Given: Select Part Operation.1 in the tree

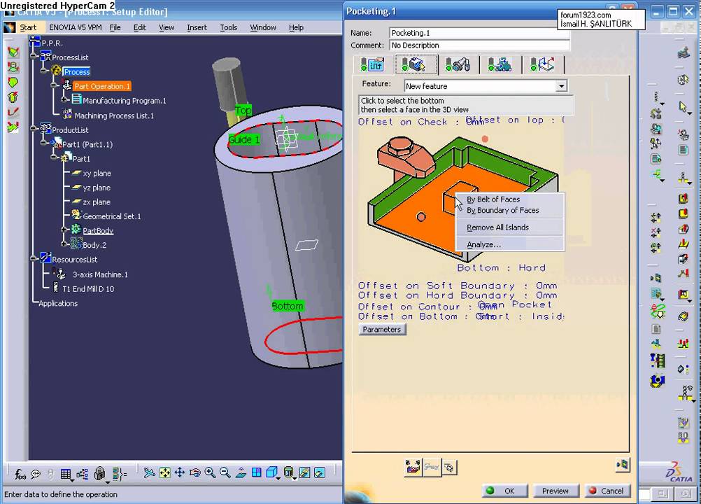Looking at the screenshot, I should tap(101, 86).
